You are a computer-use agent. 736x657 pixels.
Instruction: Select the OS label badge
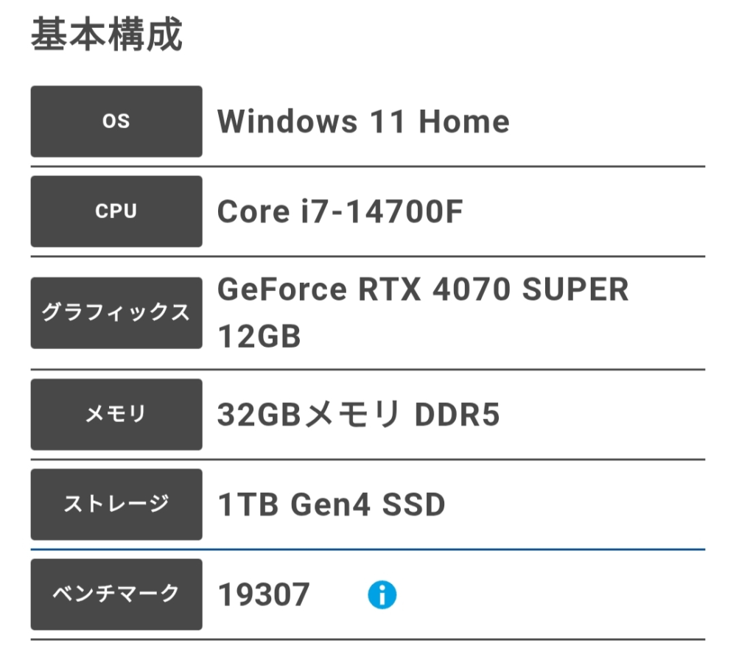(116, 122)
